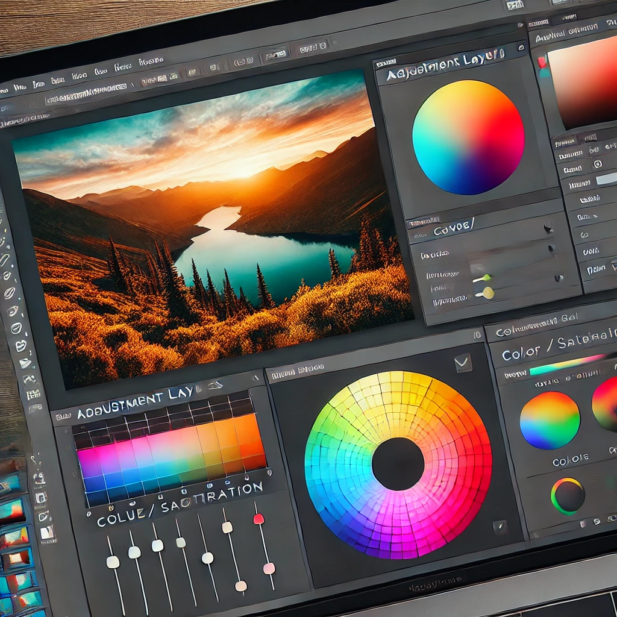Click the pencil icon beside the segmented color wheel
The height and width of the screenshot is (617, 617).
(500, 527)
